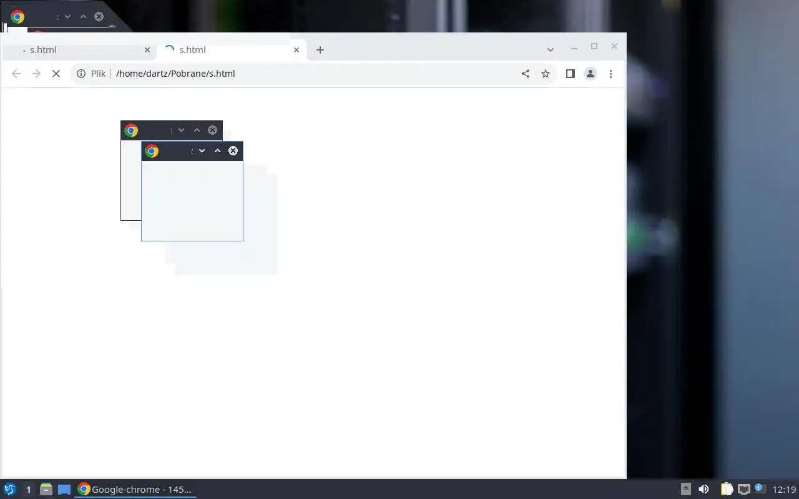Open the network connection tray icon
Image resolution: width=799 pixels, height=499 pixels.
[743, 489]
